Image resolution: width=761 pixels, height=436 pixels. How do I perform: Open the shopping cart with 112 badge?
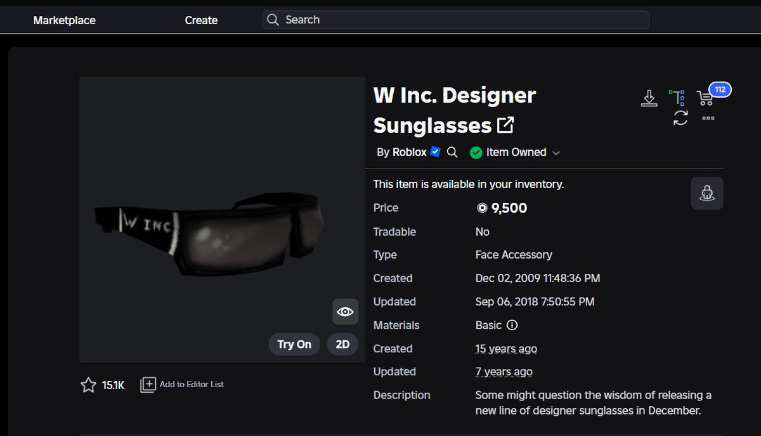pos(705,98)
